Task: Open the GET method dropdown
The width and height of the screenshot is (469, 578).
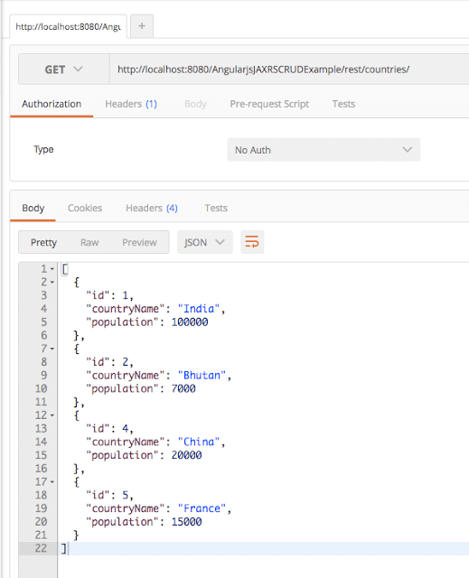Action: [x=64, y=70]
